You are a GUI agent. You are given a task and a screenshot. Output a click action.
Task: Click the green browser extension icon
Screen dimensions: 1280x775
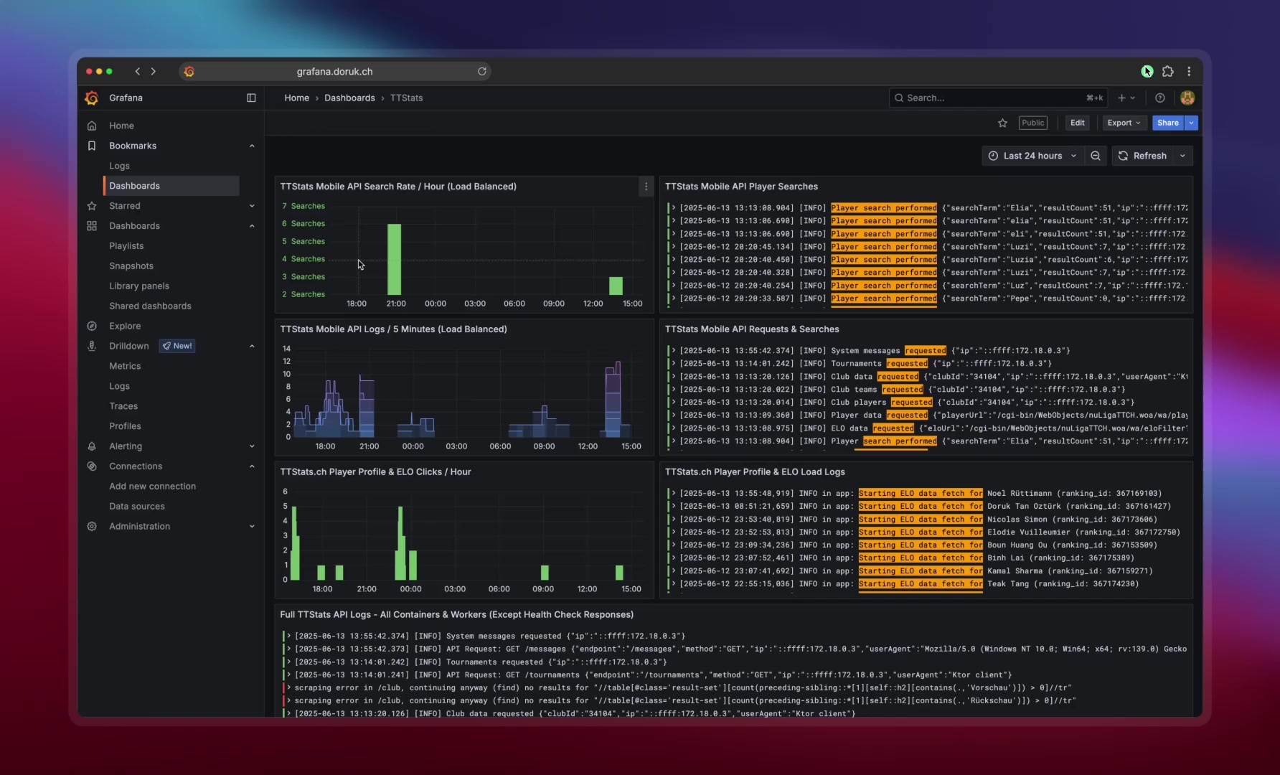point(1147,71)
